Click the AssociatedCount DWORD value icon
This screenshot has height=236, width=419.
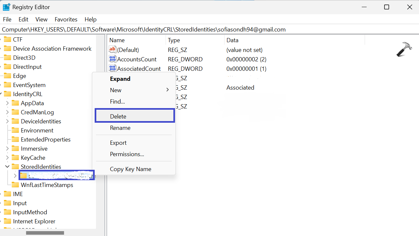click(x=113, y=68)
